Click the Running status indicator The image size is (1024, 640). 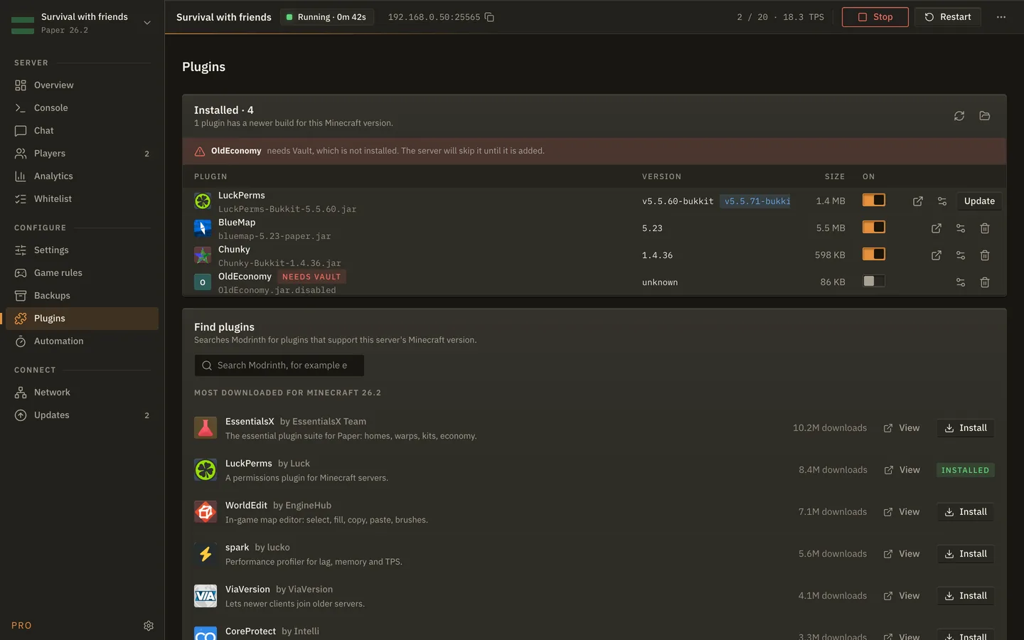[327, 17]
